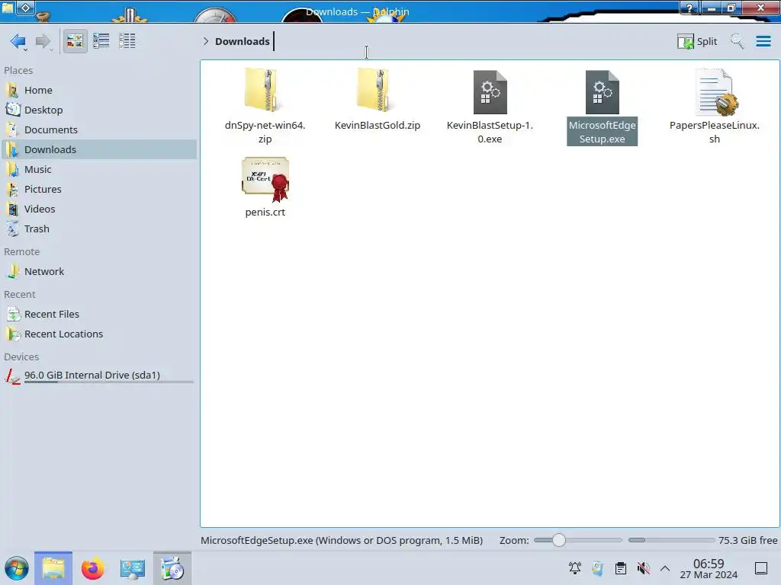Open the Dolphin window menu icon

7,7
